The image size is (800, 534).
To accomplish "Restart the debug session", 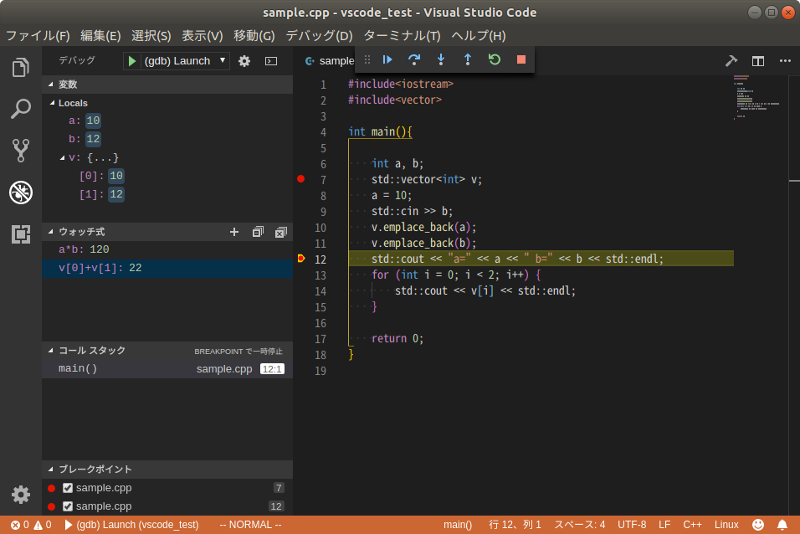I will pos(495,59).
